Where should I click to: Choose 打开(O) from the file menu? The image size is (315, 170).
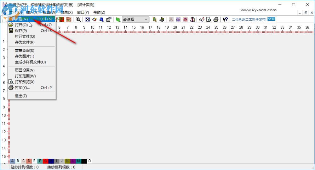31,25
